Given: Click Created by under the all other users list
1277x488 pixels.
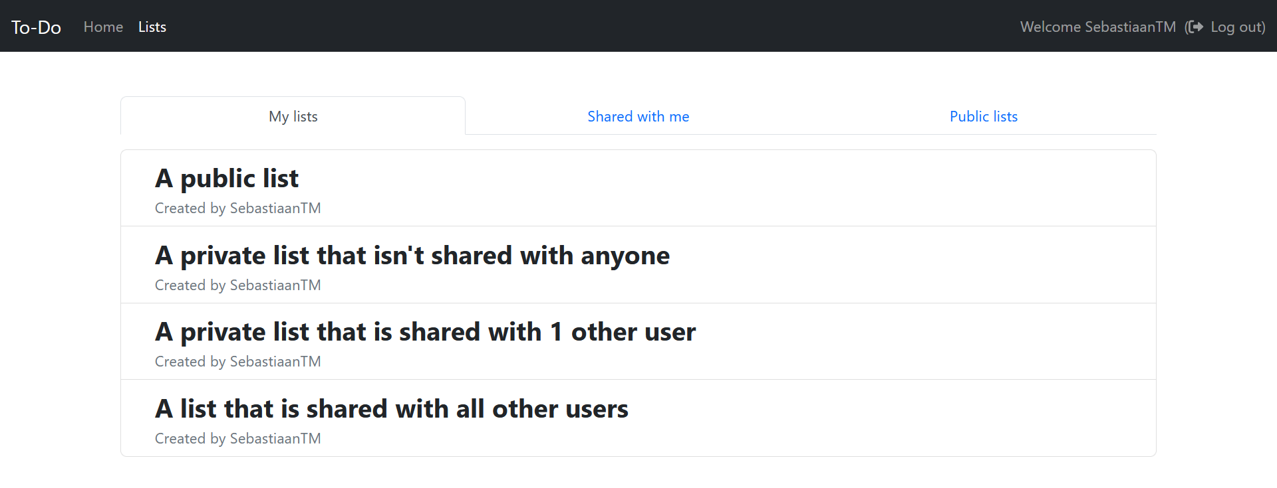Looking at the screenshot, I should (x=237, y=439).
